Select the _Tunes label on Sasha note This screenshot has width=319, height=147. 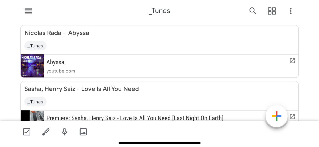tap(35, 102)
